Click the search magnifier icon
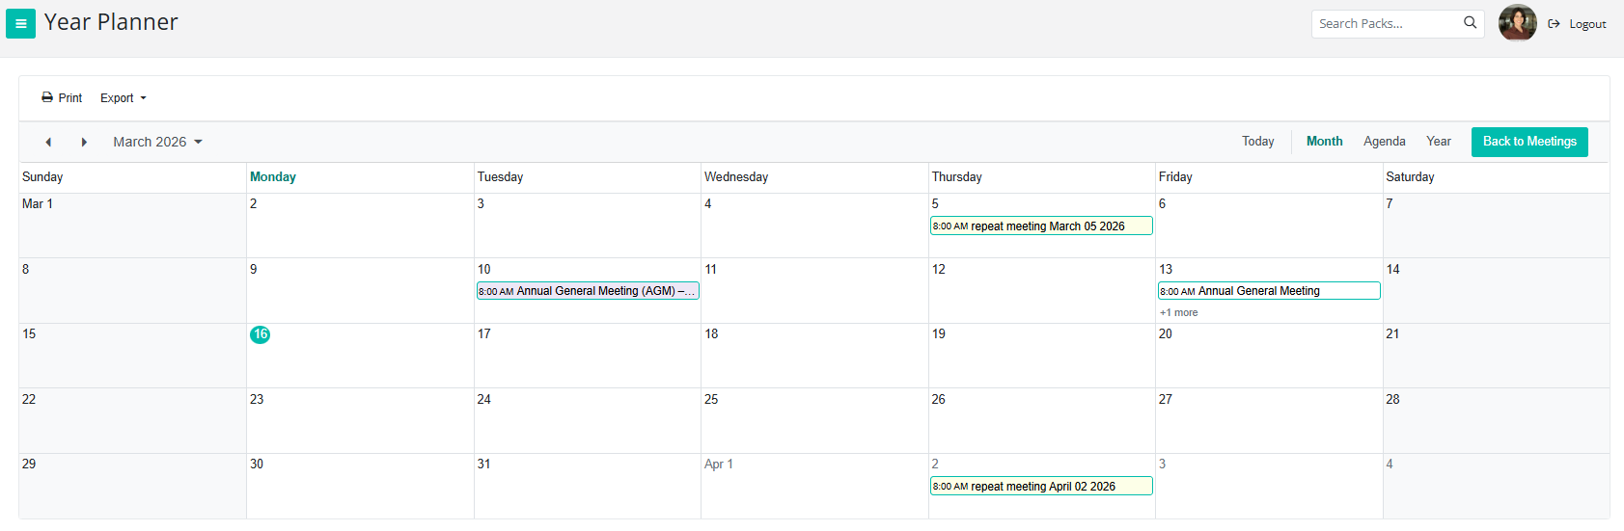This screenshot has width=1624, height=531. pyautogui.click(x=1470, y=23)
